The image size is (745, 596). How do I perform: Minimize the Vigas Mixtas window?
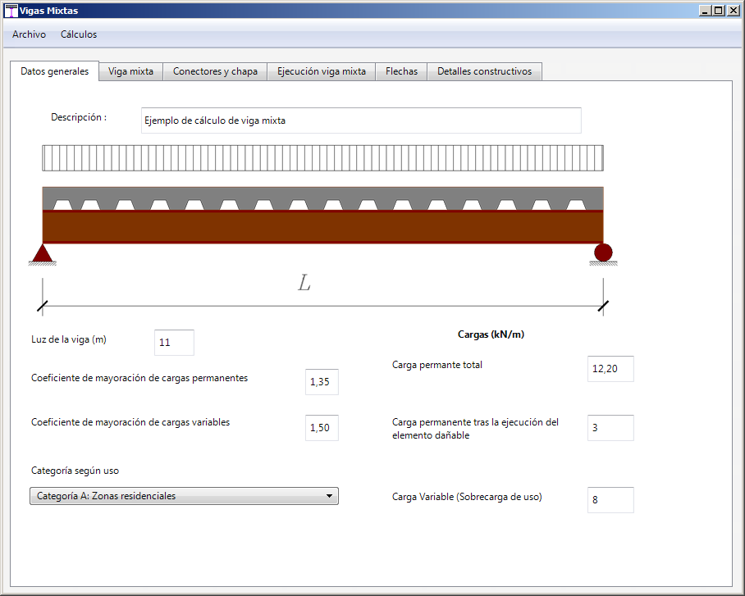(705, 11)
